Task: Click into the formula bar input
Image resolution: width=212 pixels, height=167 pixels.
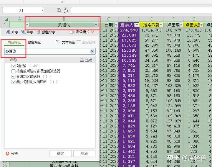Action: coord(141,10)
